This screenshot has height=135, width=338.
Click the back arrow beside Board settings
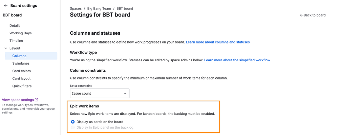pyautogui.click(x=5, y=6)
